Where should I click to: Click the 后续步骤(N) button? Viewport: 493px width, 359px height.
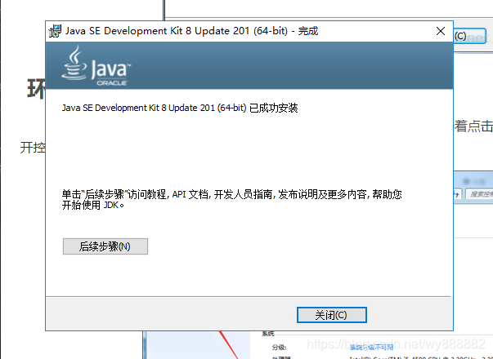[105, 246]
